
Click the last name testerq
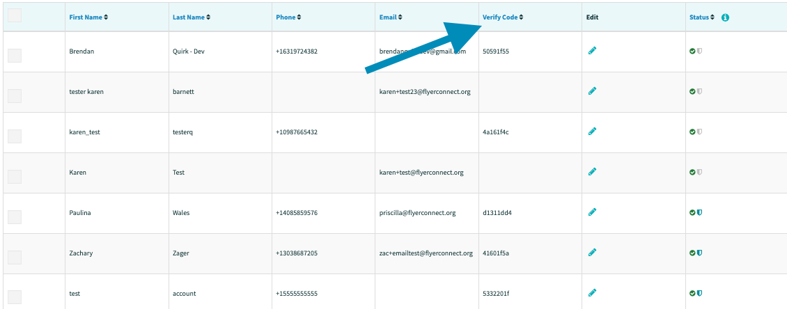[182, 132]
